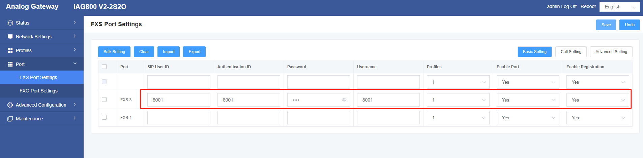Expand the Advanced Configuration chevron
Image resolution: width=643 pixels, height=158 pixels.
[75, 105]
